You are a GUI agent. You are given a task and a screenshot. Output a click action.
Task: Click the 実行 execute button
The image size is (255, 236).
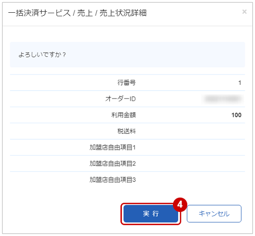(151, 214)
